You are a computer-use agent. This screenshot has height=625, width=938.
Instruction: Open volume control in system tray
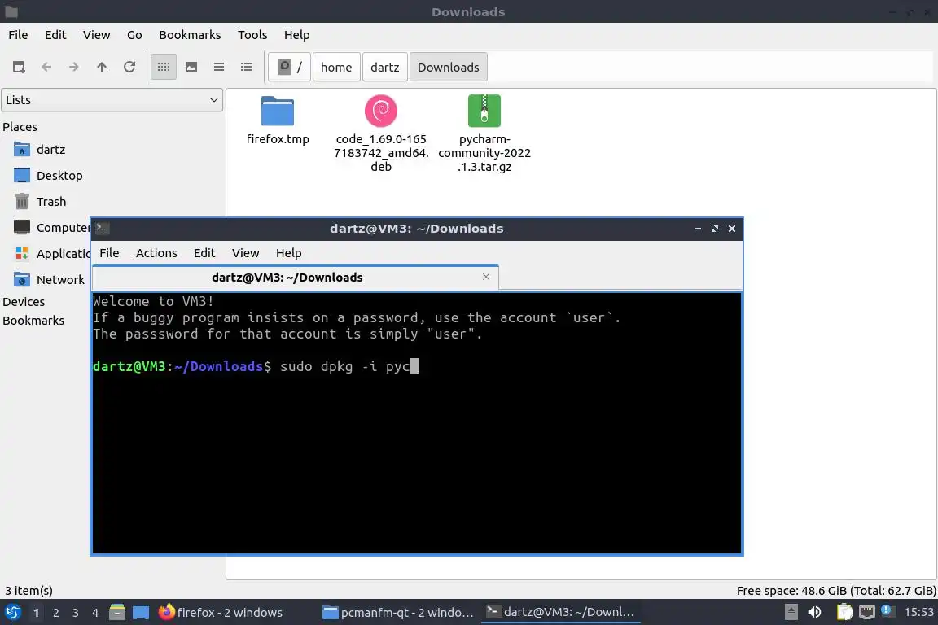[x=814, y=612]
